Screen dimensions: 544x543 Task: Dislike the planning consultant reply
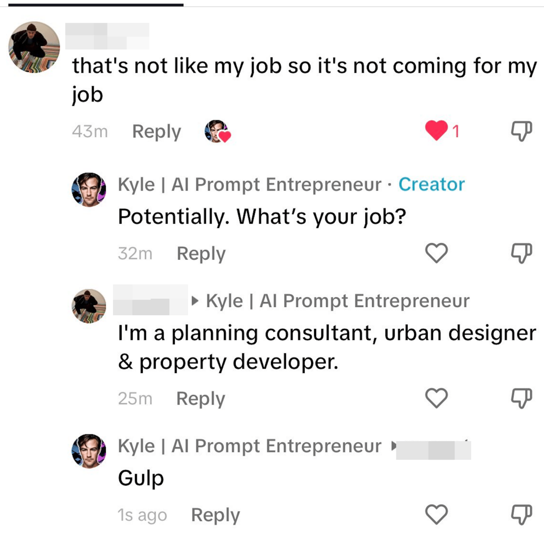[521, 398]
